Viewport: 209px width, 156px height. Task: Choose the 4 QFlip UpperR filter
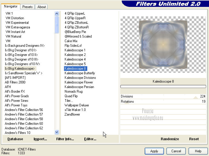75,18
